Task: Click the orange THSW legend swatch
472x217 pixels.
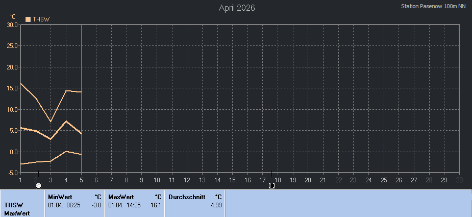Action: 28,19
